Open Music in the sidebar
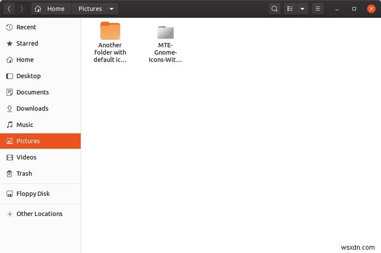Screen dimensions: 381x253 tap(40, 125)
